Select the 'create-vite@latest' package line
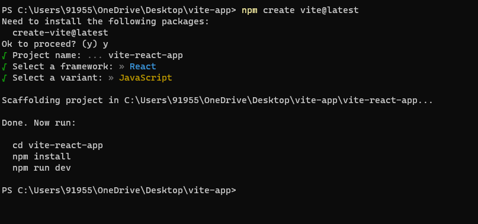 point(60,33)
